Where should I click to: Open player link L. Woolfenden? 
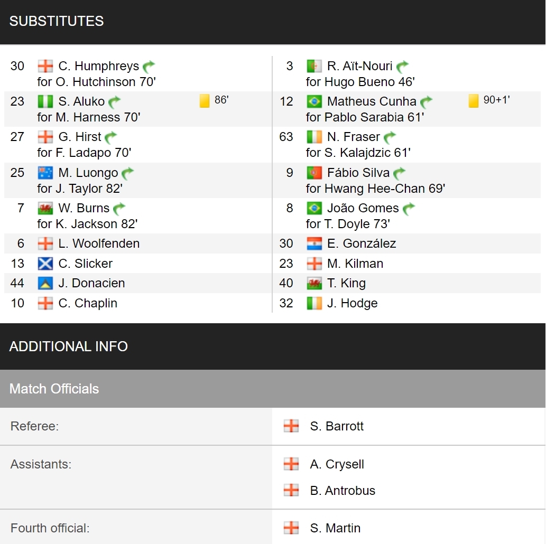[x=99, y=243]
